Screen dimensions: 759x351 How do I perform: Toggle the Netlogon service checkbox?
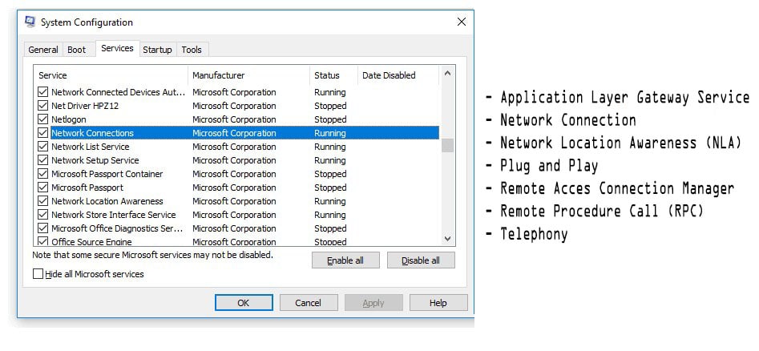coord(42,119)
